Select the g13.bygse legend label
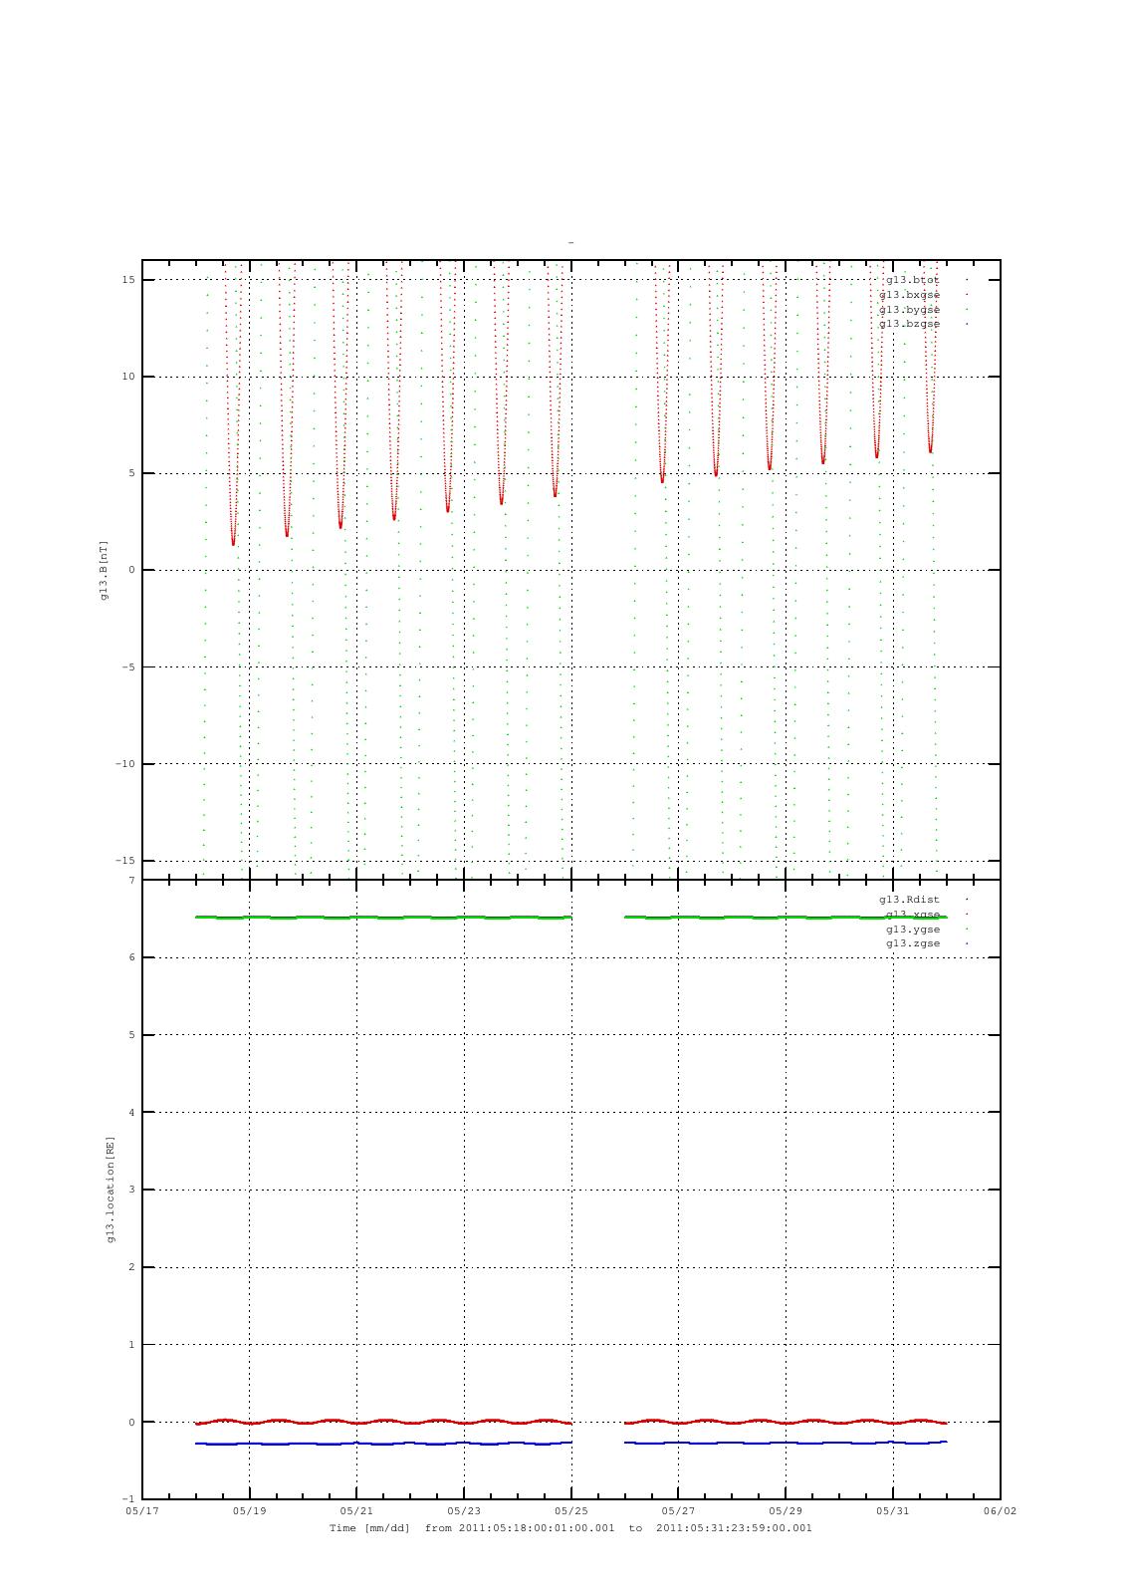 909,309
